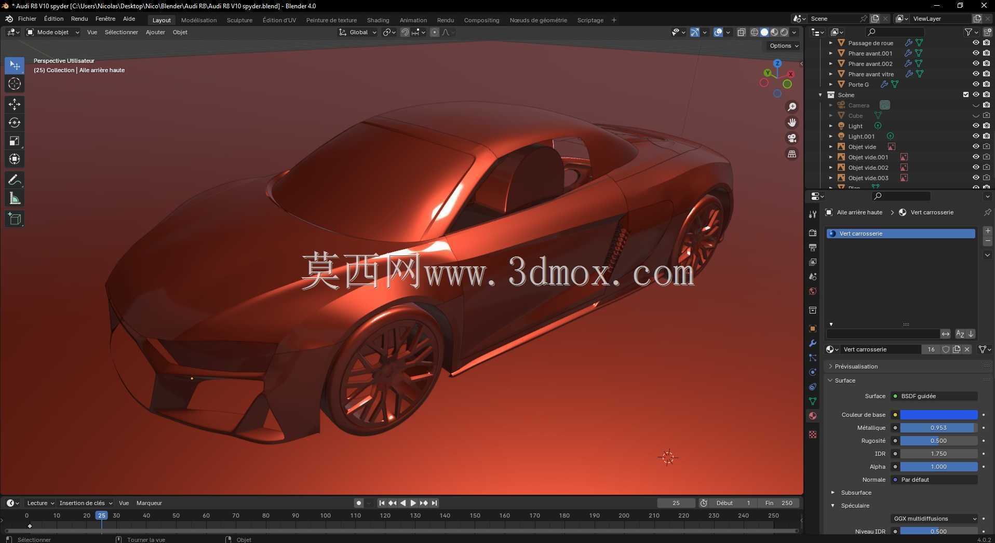The image size is (995, 543).
Task: Open the Texture properties tab
Action: (813, 435)
